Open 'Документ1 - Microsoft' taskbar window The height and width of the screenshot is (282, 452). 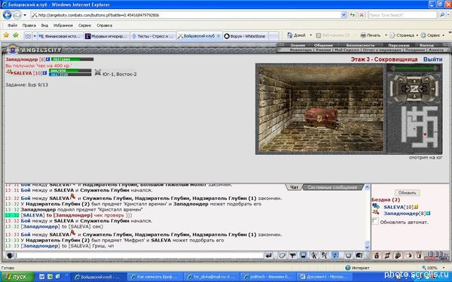tap(324, 277)
